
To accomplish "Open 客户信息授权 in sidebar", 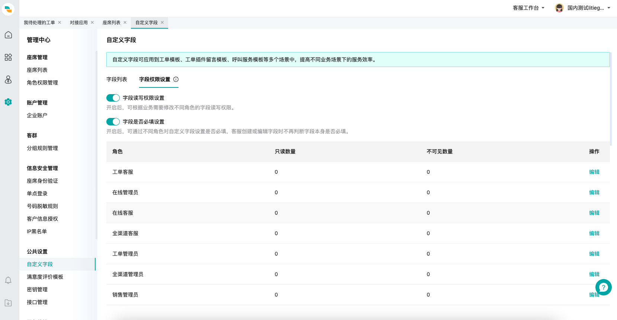I will pyautogui.click(x=42, y=219).
